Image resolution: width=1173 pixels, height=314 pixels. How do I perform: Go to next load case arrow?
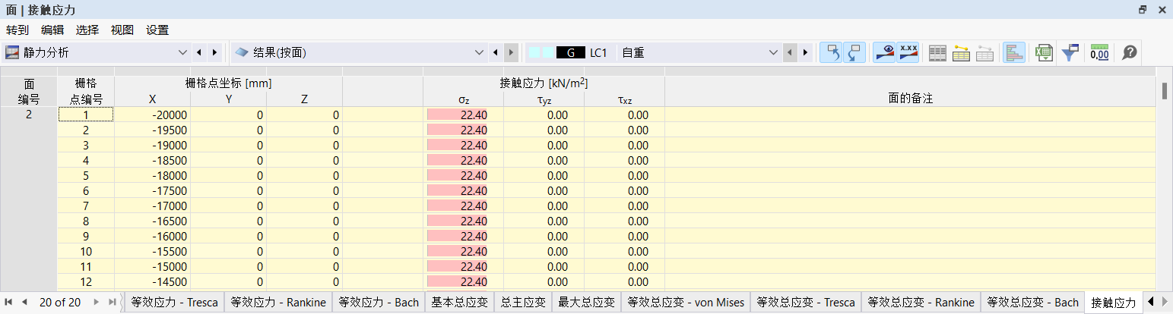[806, 52]
